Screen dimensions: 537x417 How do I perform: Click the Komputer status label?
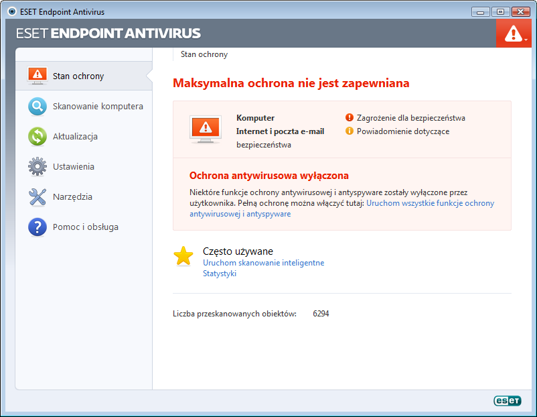[x=256, y=118]
